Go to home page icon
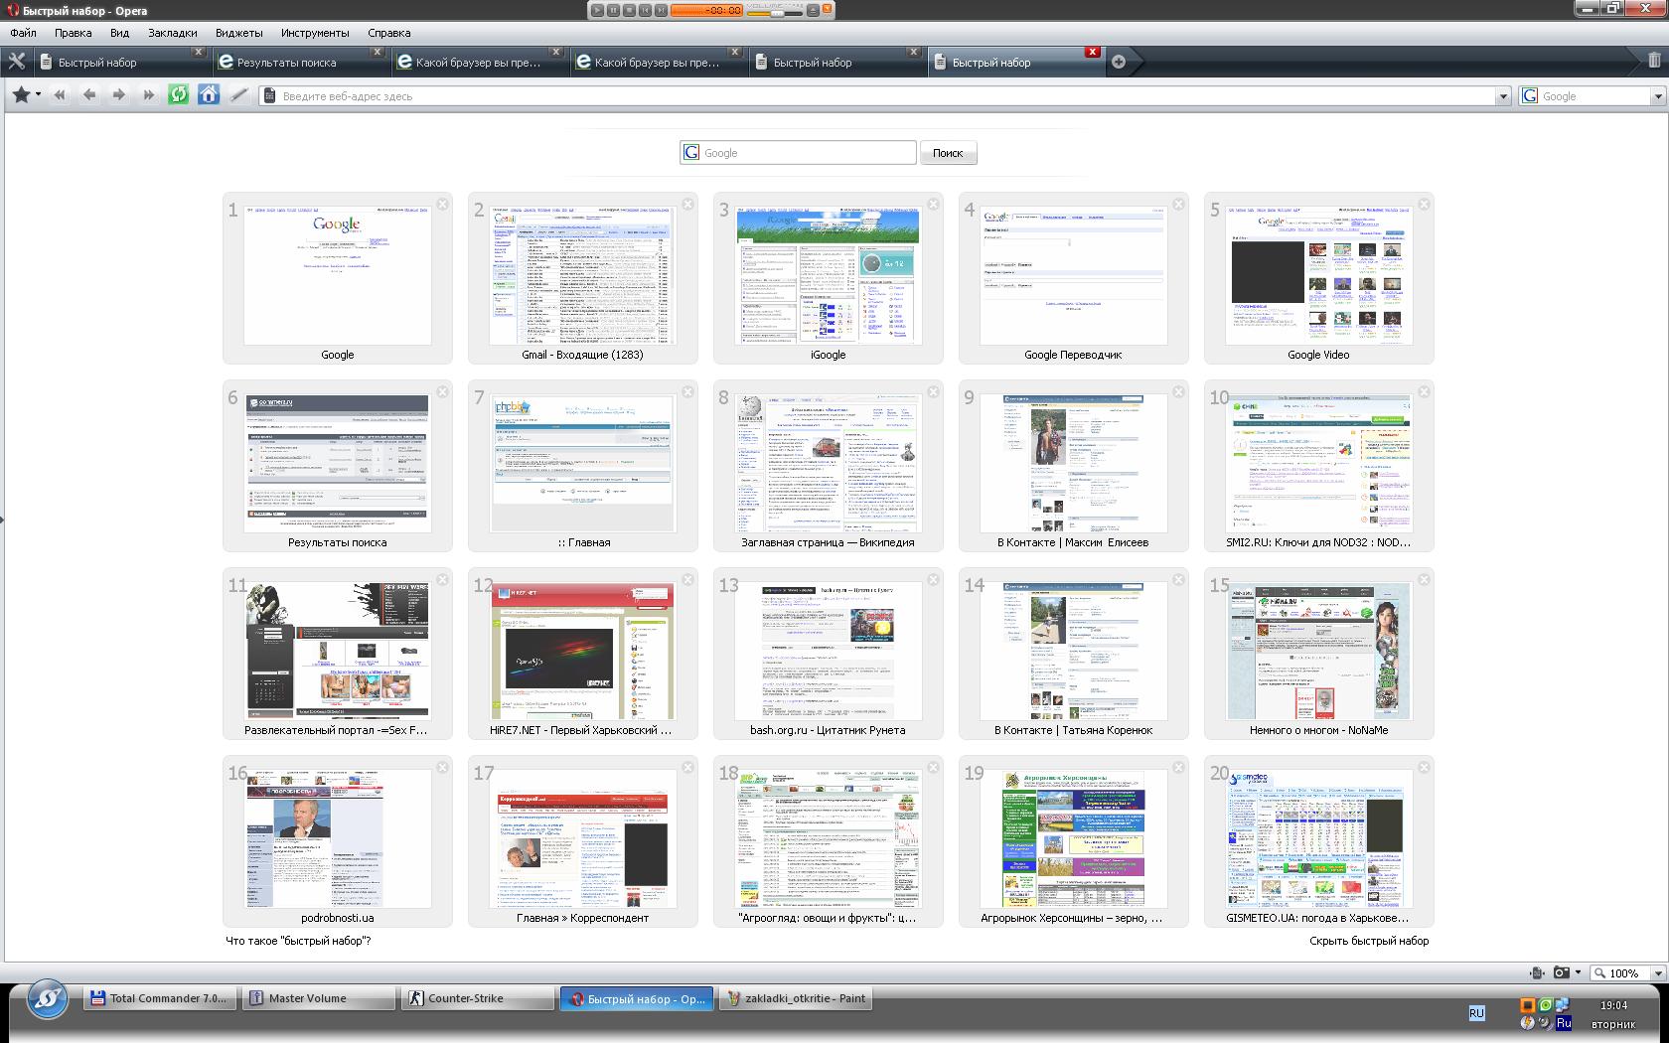 click(x=209, y=95)
